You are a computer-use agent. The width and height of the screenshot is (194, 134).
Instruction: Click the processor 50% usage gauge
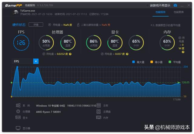coord(46,43)
